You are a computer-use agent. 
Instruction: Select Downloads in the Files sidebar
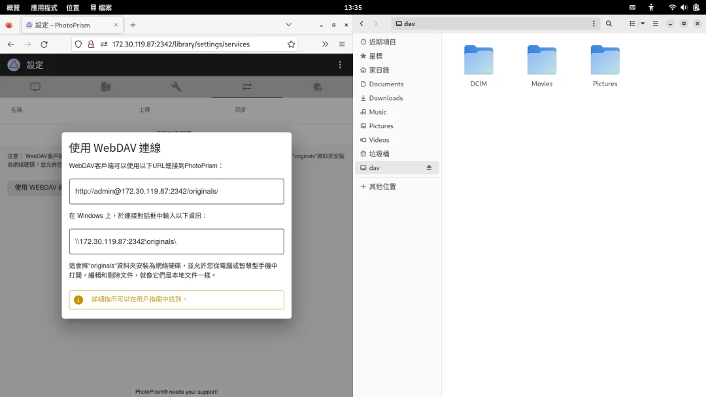click(x=386, y=98)
